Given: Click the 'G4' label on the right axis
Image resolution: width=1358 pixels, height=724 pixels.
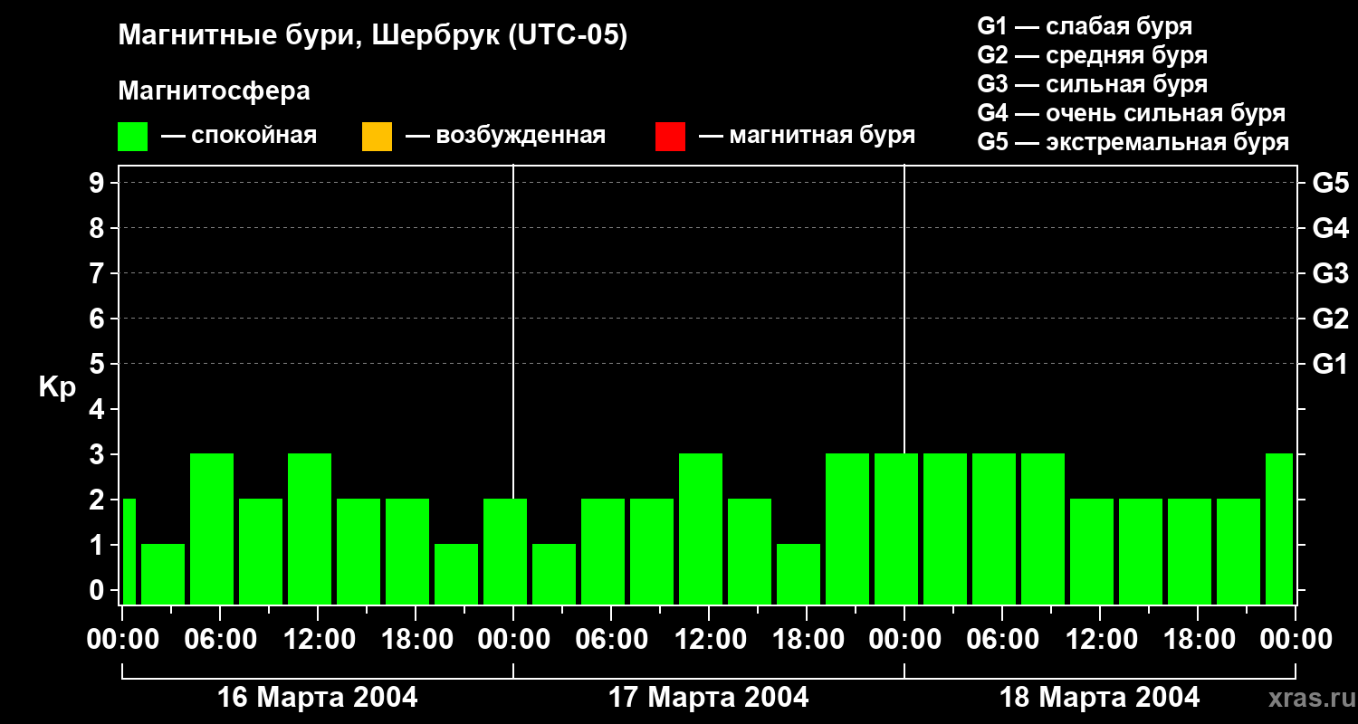Looking at the screenshot, I should click(x=1331, y=228).
